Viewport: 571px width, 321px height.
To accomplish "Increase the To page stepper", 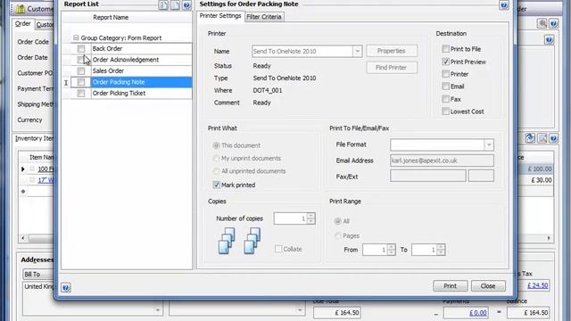I will pyautogui.click(x=441, y=247).
